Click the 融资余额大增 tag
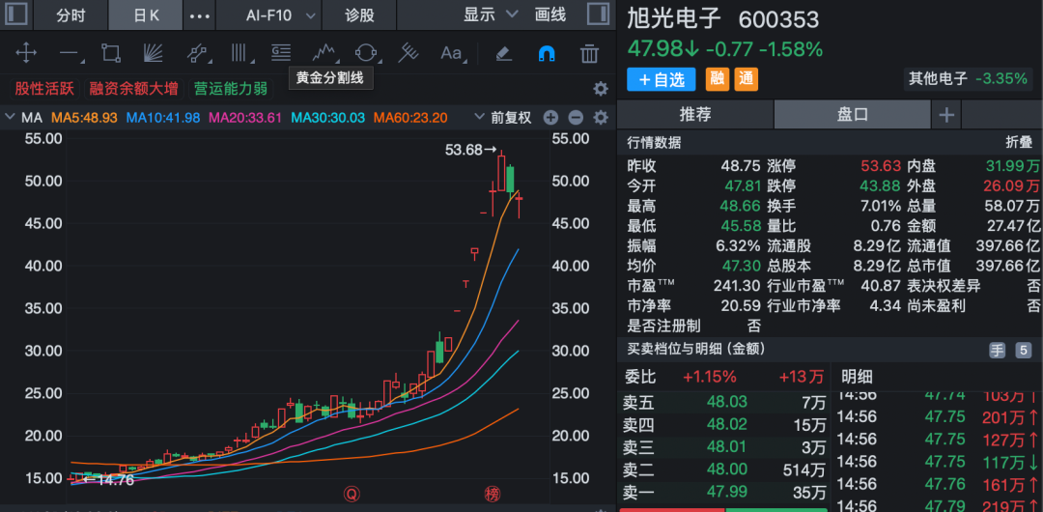1043x512 pixels. point(133,89)
